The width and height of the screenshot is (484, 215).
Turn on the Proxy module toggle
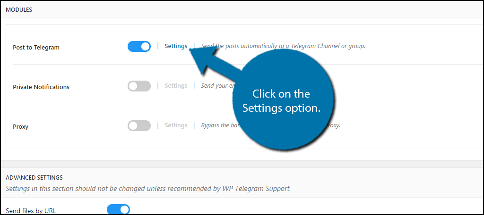click(x=139, y=126)
